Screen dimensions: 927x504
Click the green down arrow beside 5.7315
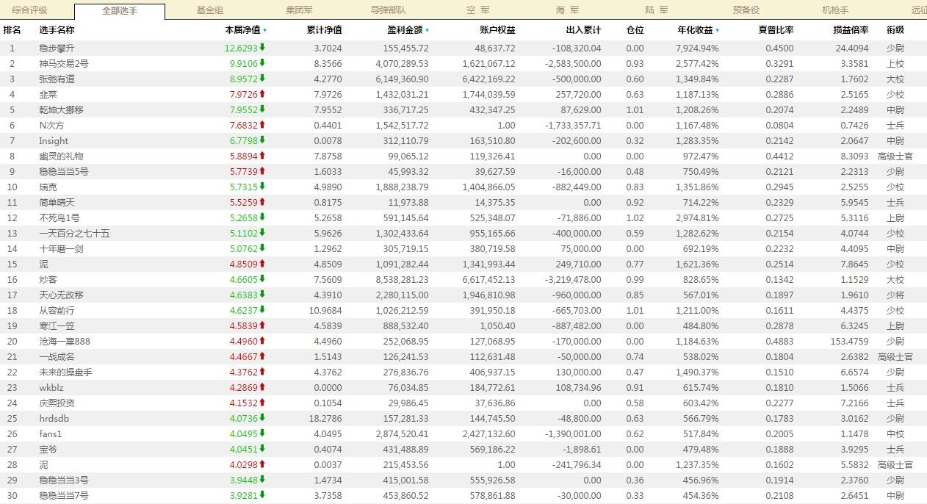click(x=262, y=187)
